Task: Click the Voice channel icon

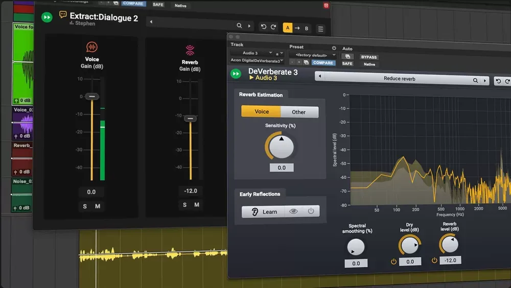Action: click(92, 47)
